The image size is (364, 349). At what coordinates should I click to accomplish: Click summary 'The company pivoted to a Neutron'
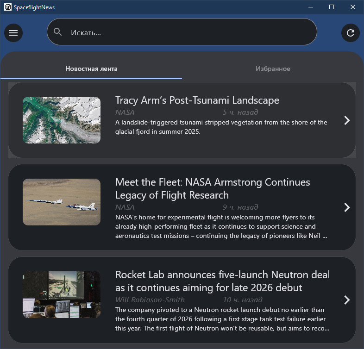[222, 319]
